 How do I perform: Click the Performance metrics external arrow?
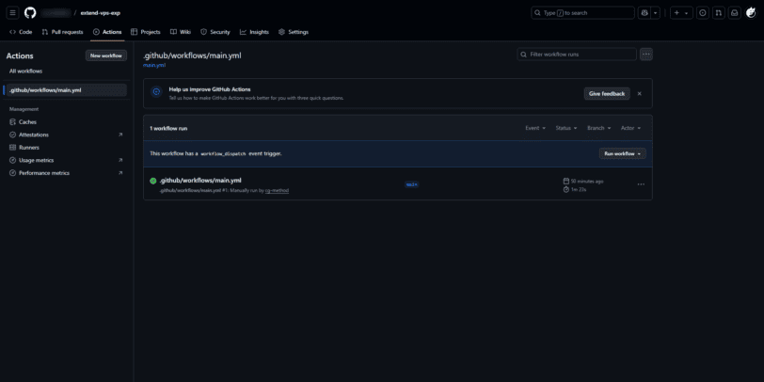(x=120, y=172)
